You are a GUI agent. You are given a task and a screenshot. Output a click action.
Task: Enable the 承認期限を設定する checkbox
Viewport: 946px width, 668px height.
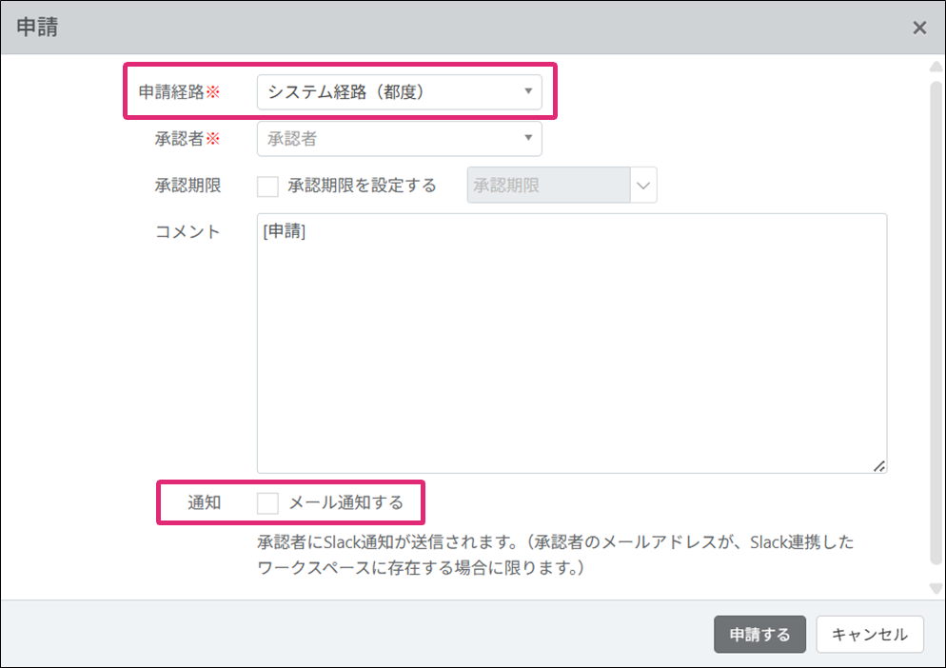click(x=267, y=186)
